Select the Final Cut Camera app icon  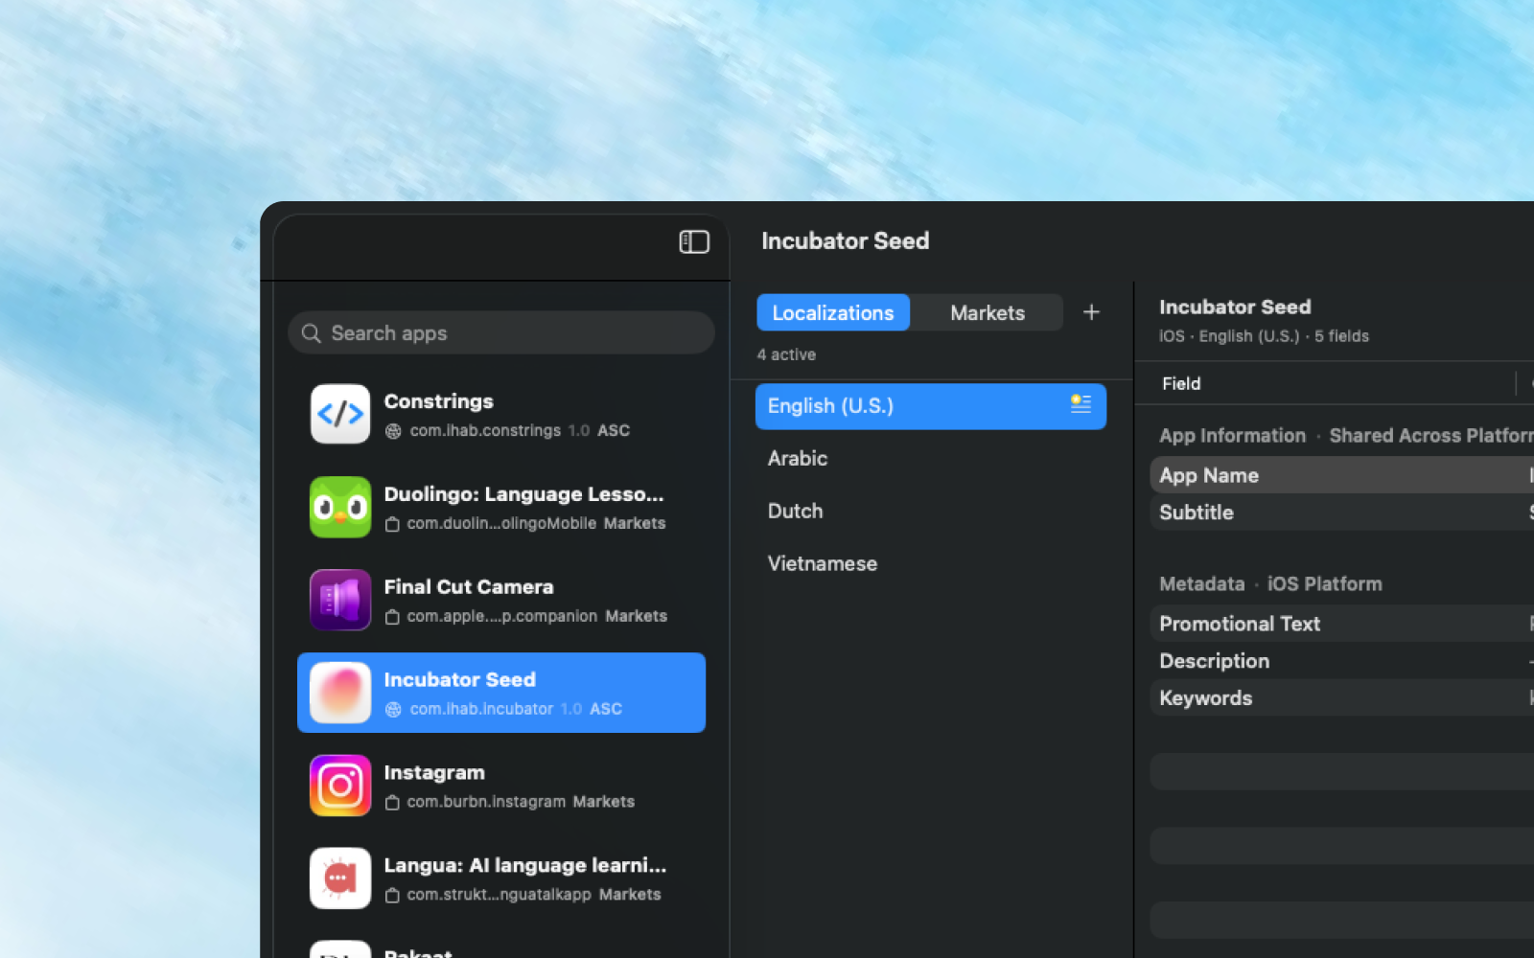click(x=340, y=600)
